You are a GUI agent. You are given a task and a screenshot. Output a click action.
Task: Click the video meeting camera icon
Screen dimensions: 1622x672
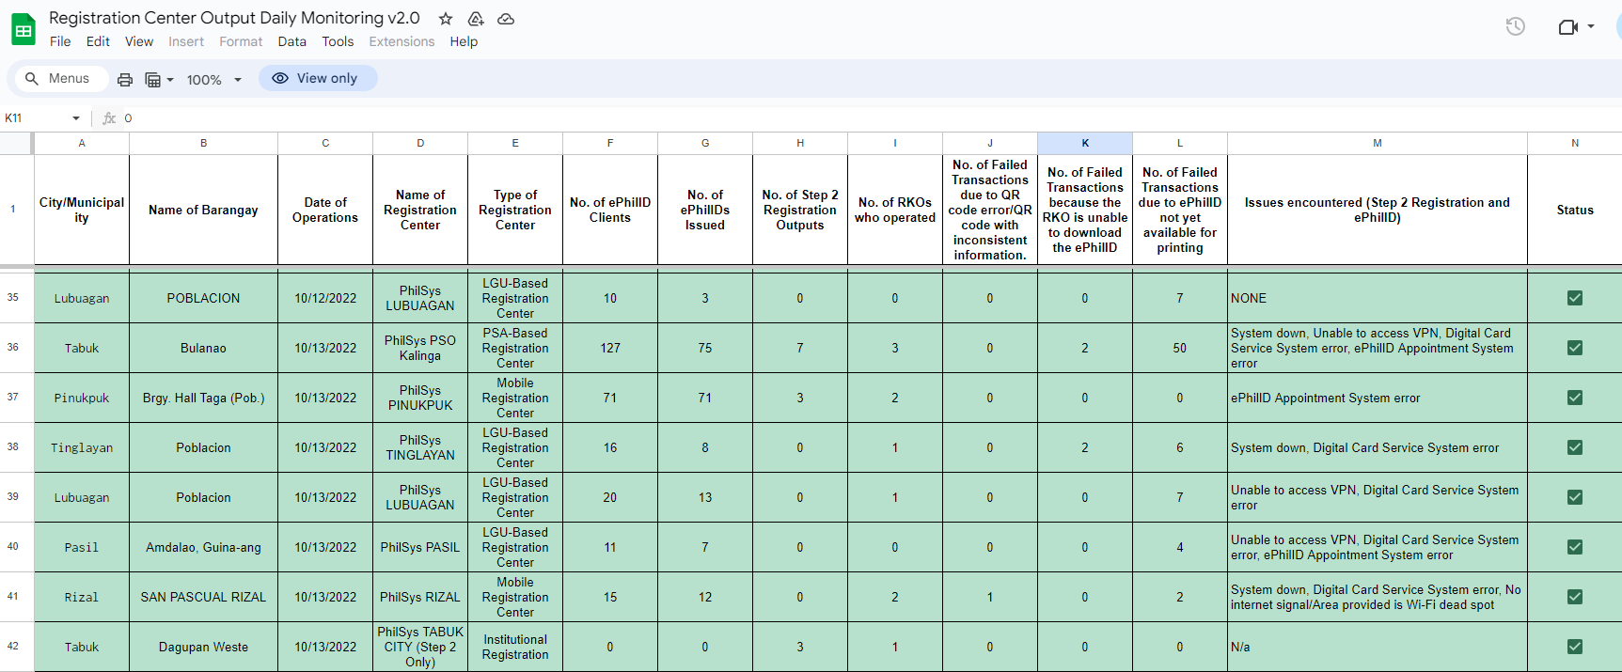click(x=1567, y=26)
